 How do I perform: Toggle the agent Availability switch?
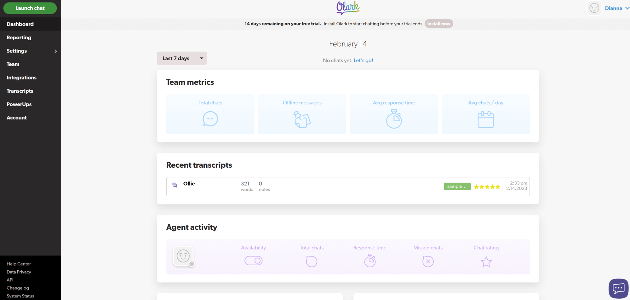pyautogui.click(x=253, y=261)
